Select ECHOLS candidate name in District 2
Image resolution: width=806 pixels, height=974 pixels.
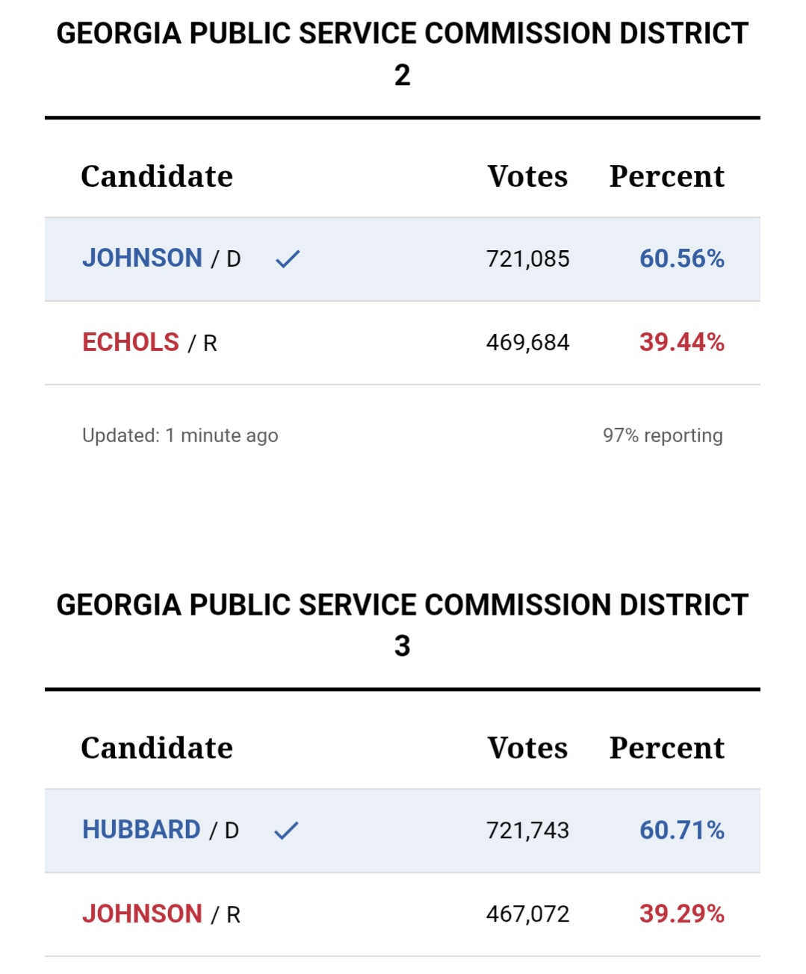coord(131,343)
